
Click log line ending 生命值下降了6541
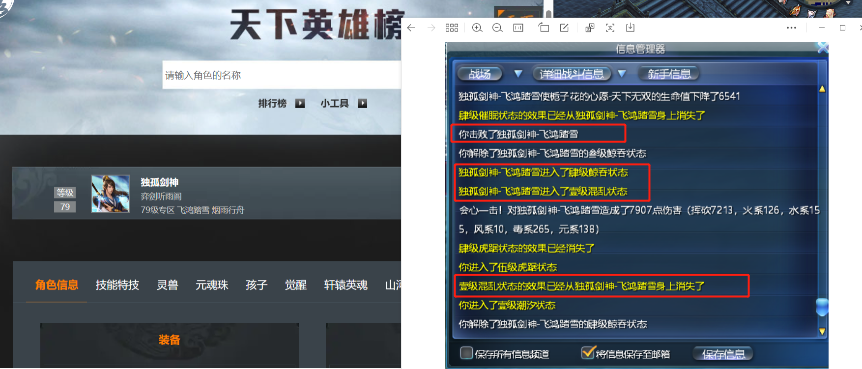[599, 96]
